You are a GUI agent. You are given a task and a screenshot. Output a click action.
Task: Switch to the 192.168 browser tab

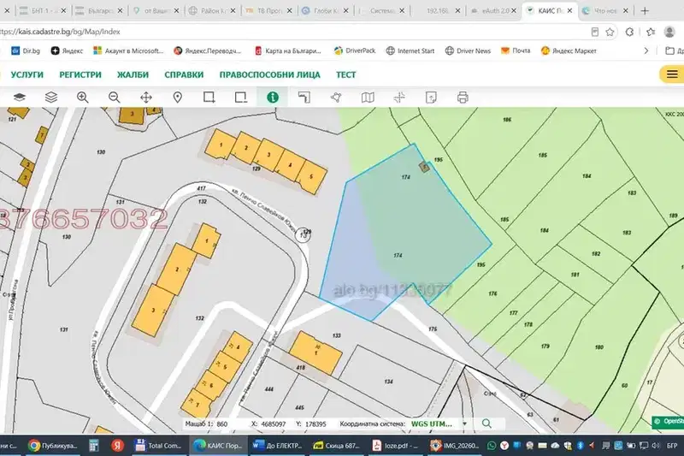[x=439, y=11]
